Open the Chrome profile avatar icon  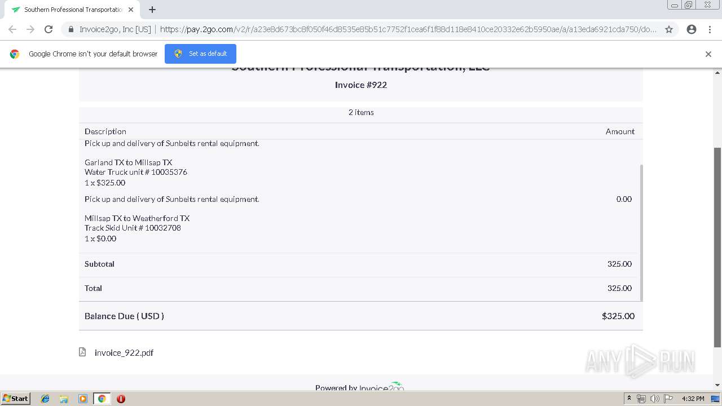pos(692,29)
